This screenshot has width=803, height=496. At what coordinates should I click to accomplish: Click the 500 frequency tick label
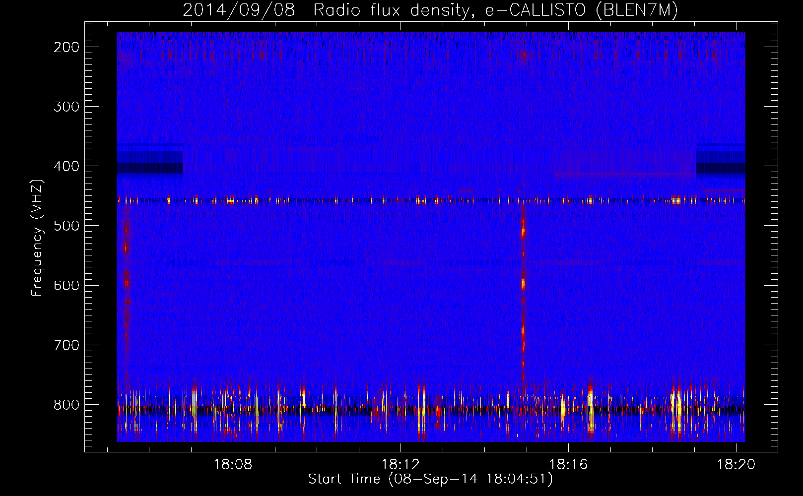pyautogui.click(x=67, y=226)
